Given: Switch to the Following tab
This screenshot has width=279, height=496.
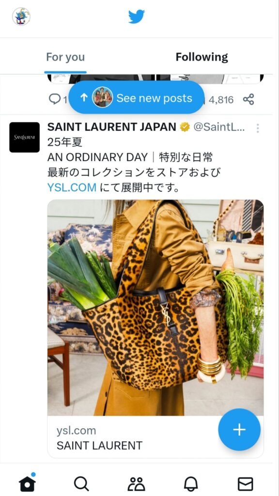Looking at the screenshot, I should point(202,57).
